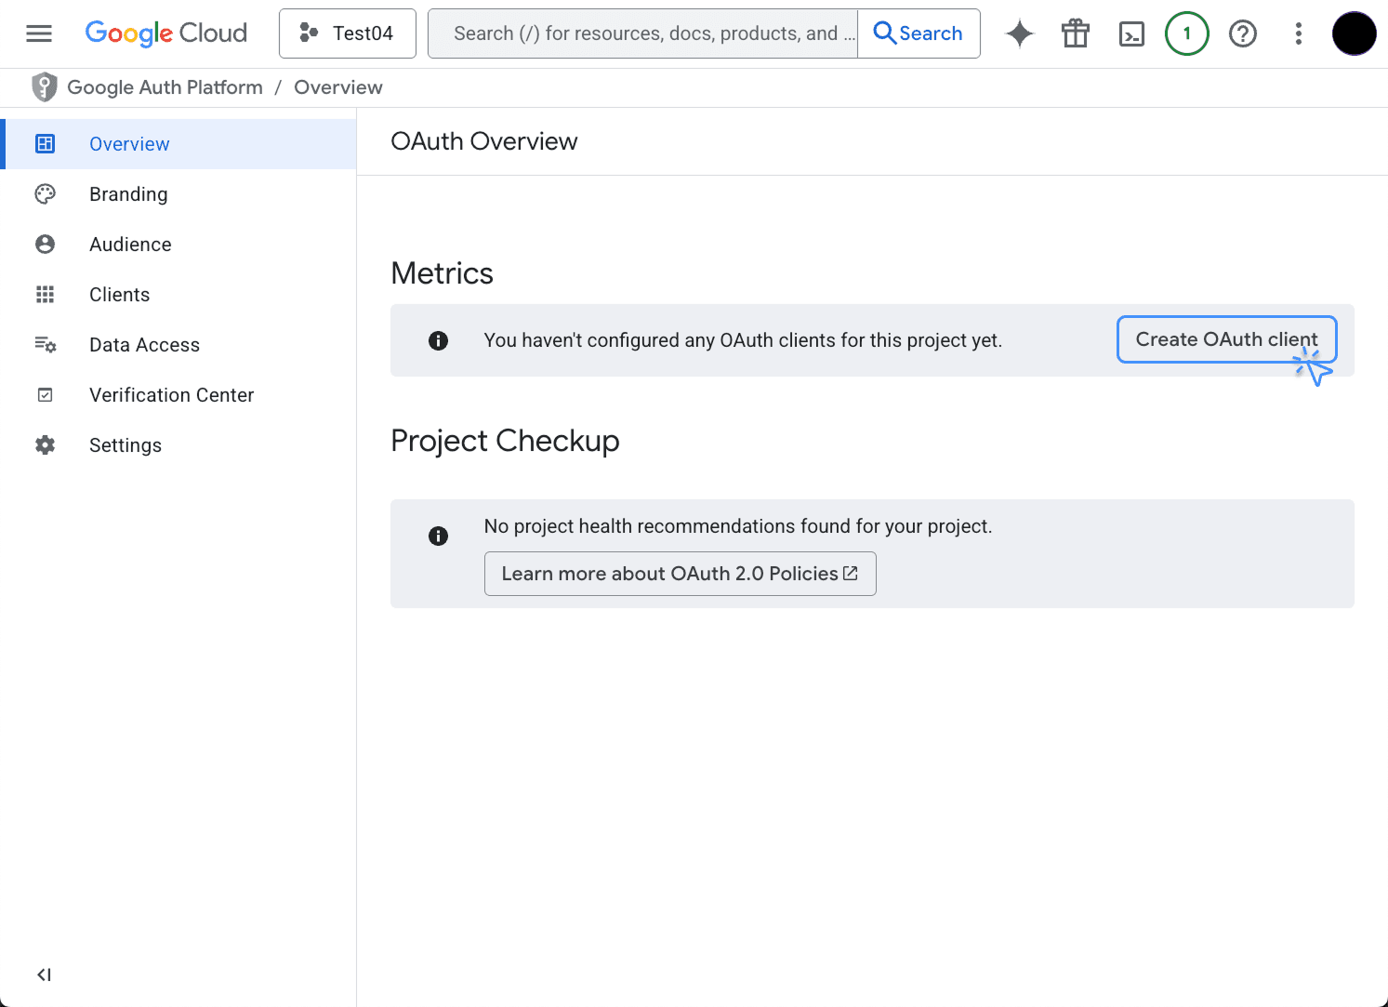This screenshot has height=1007, width=1388.
Task: Open notifications badge showing 1
Action: [x=1187, y=33]
